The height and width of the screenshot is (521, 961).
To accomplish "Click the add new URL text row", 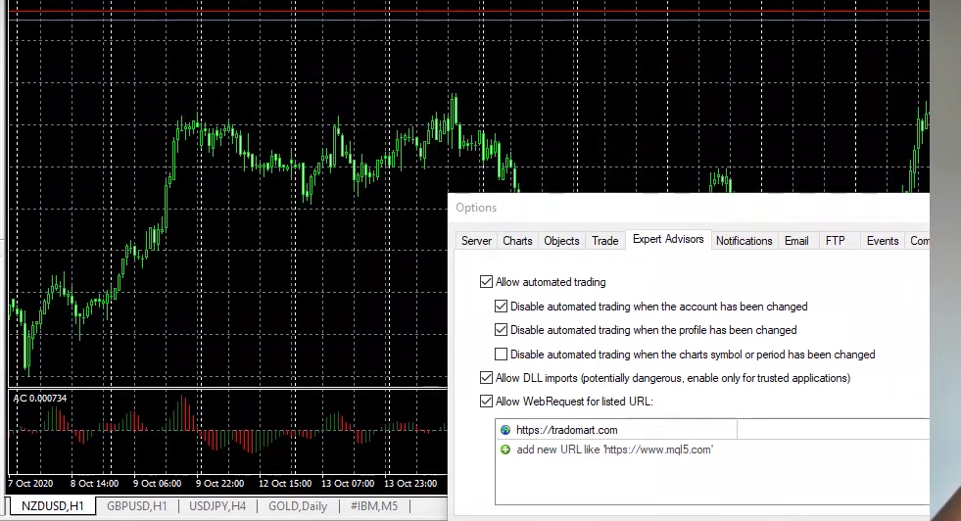I will 614,450.
